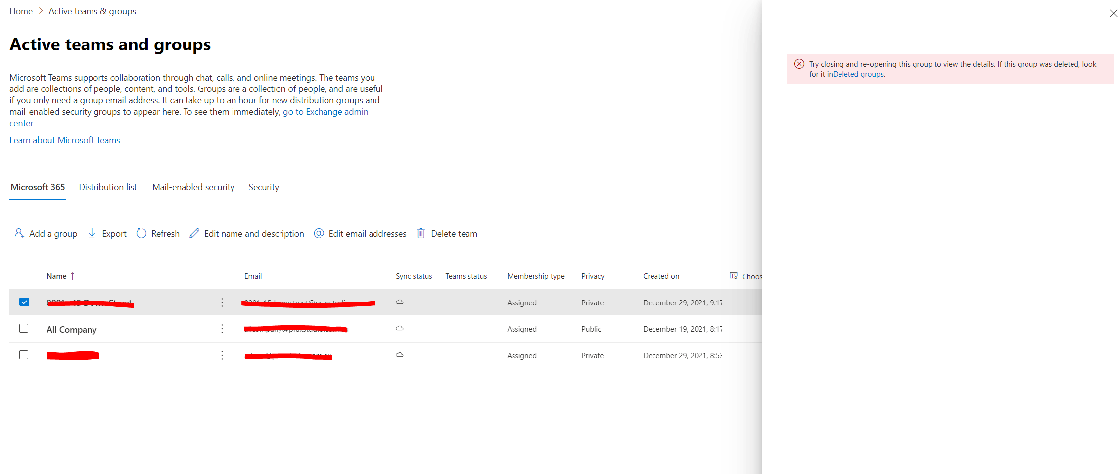Click Assigned in the All Company row

pyautogui.click(x=522, y=329)
